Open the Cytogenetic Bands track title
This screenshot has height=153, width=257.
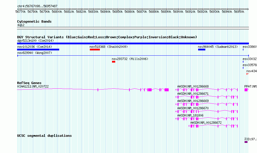point(34,21)
